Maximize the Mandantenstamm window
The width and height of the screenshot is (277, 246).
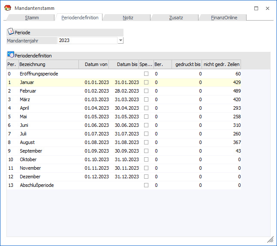click(256, 8)
